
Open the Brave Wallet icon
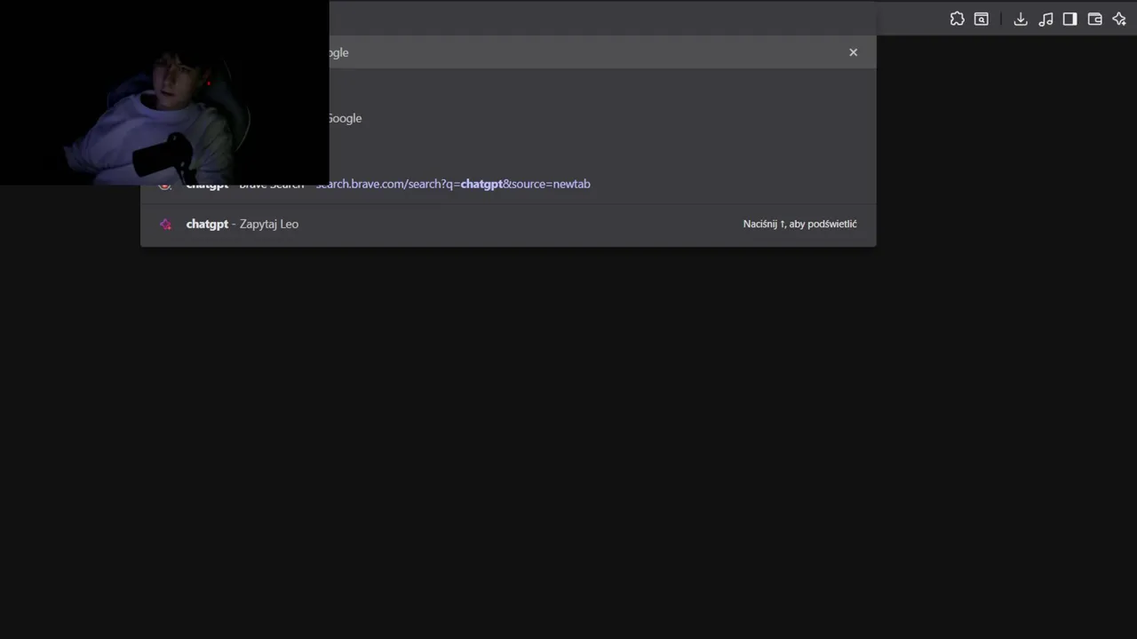point(1095,19)
